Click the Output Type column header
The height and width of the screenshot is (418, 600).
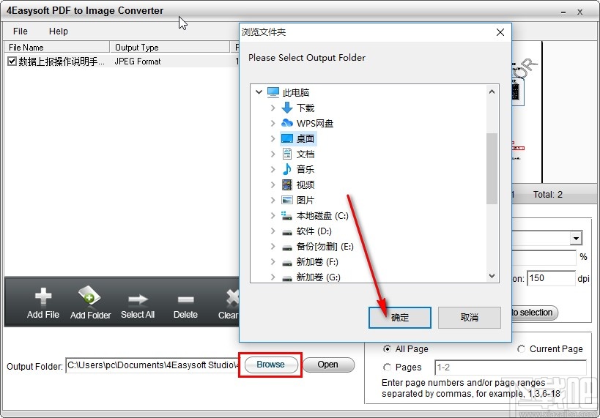click(x=169, y=48)
